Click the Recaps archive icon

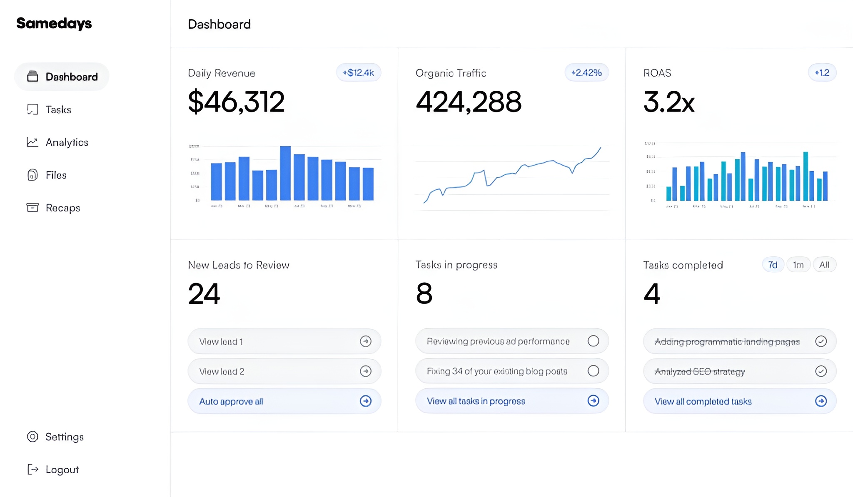click(x=32, y=207)
